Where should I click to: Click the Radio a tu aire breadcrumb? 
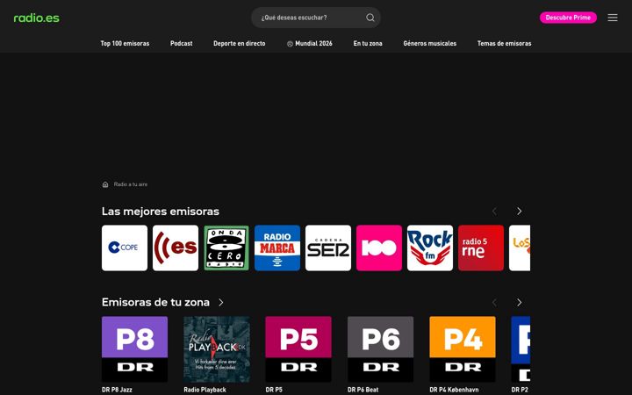tap(131, 184)
